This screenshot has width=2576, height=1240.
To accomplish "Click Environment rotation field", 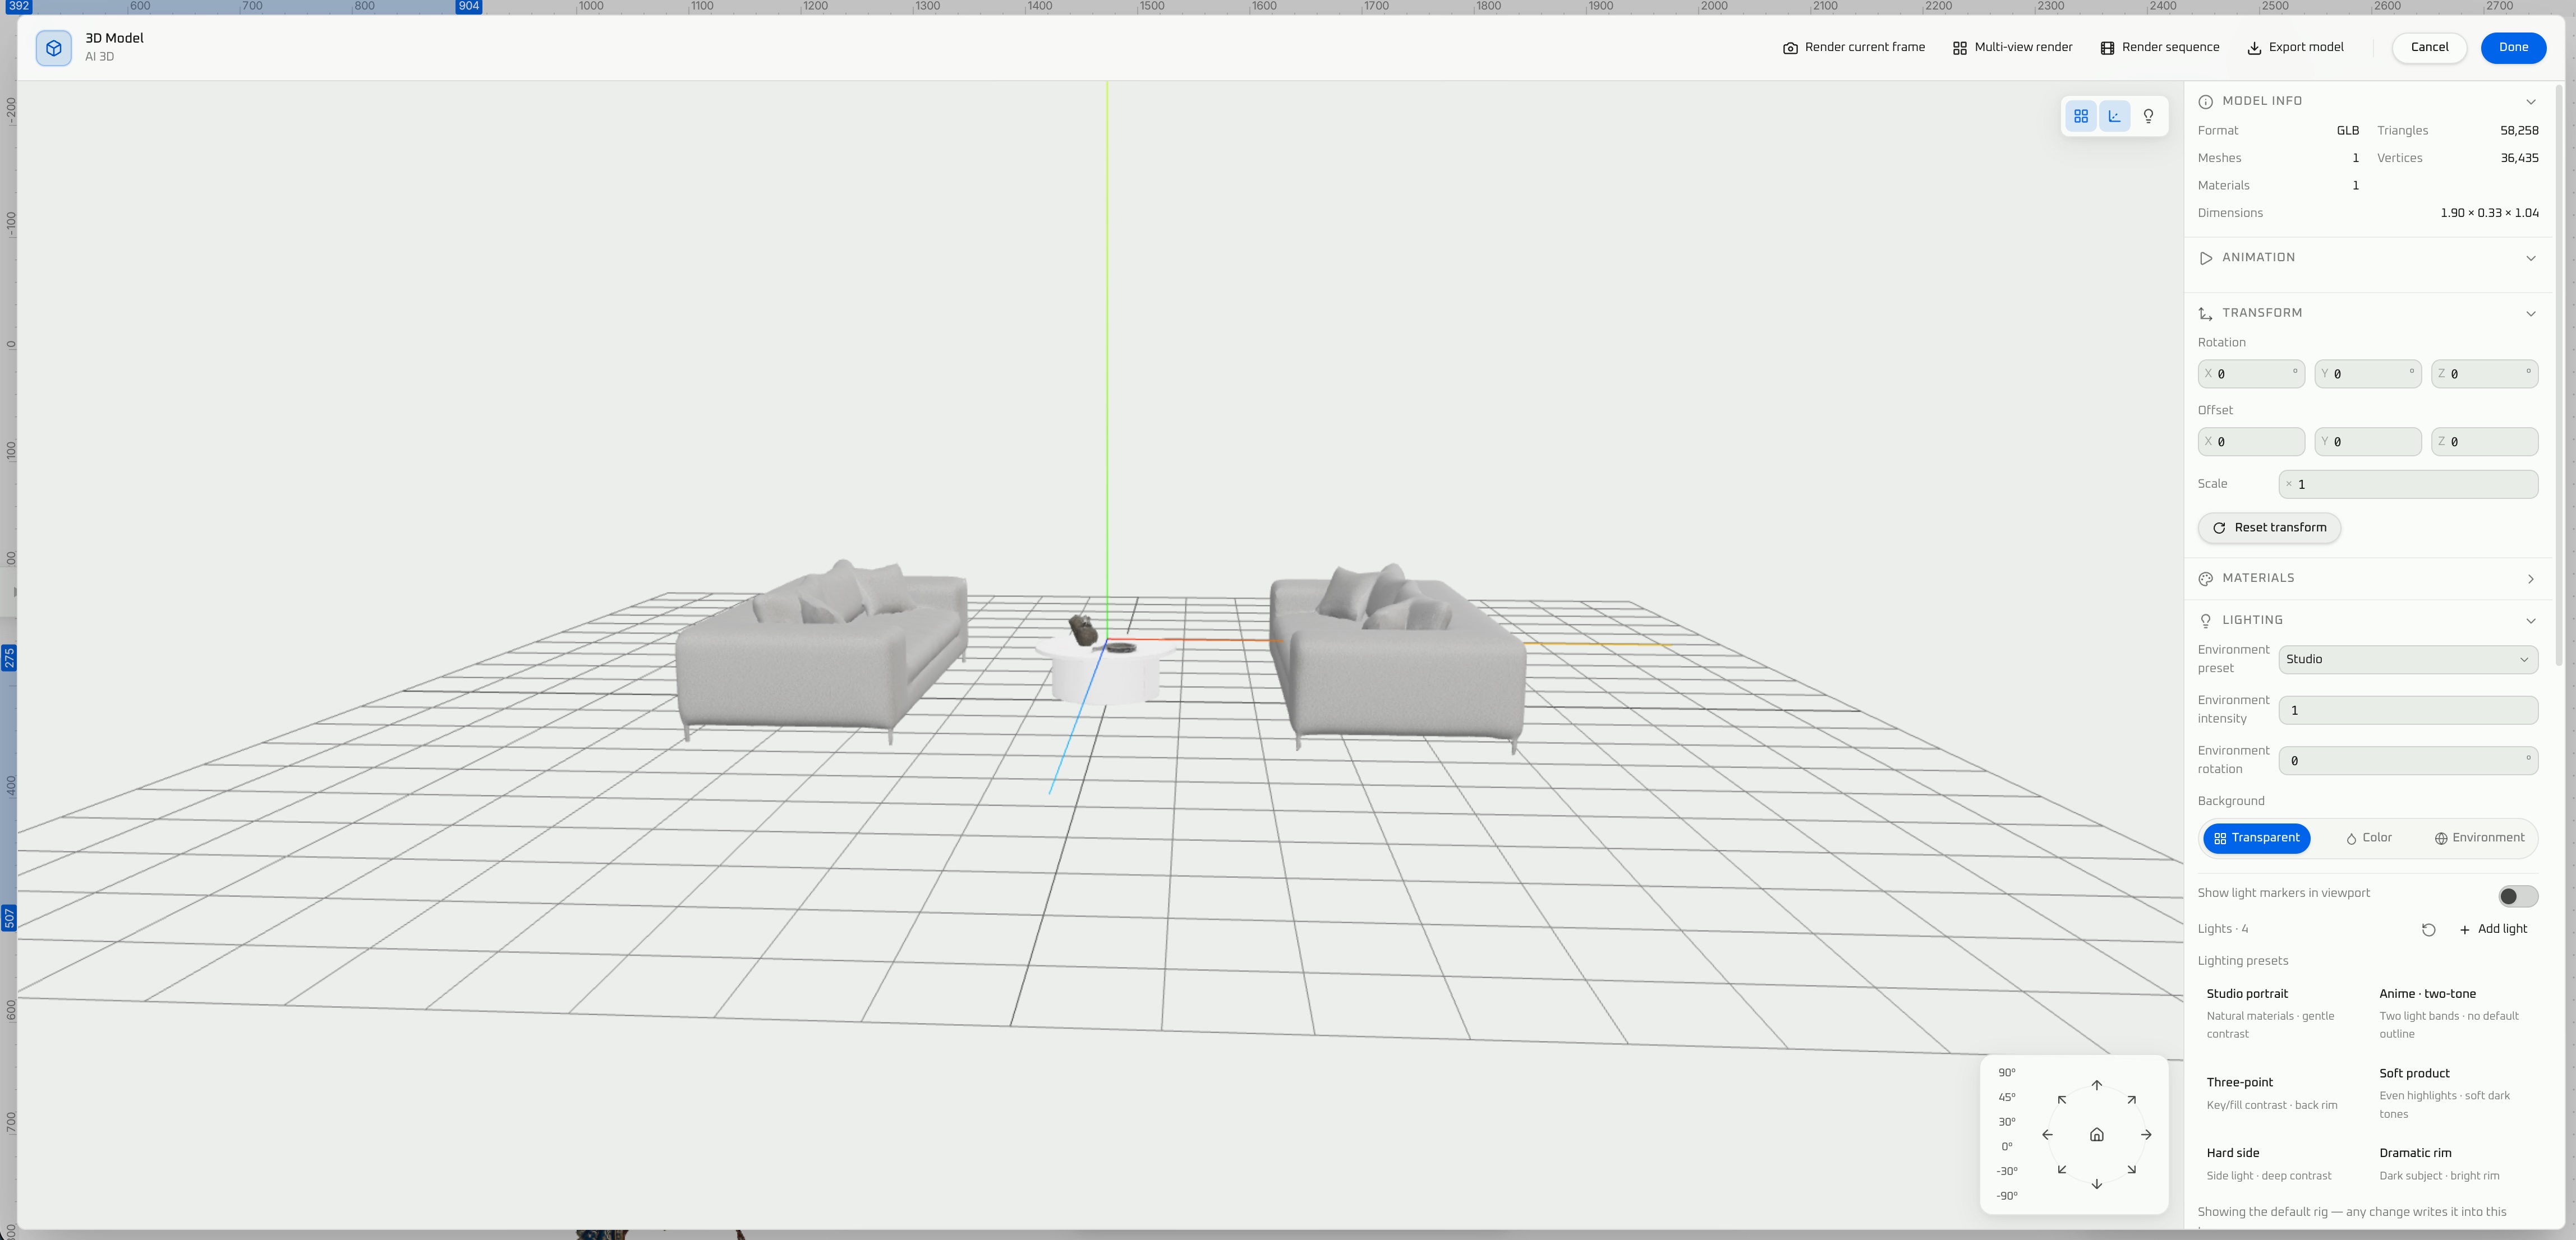I will (2408, 760).
